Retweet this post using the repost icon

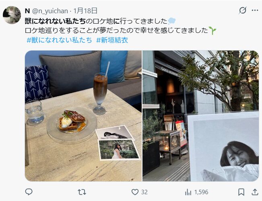(x=82, y=192)
